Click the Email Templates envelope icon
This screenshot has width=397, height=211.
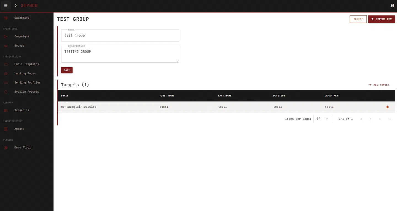[6, 64]
